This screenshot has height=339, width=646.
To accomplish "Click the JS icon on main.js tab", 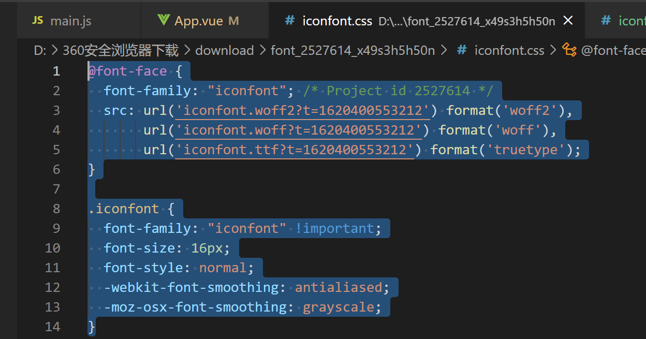I will [x=37, y=20].
